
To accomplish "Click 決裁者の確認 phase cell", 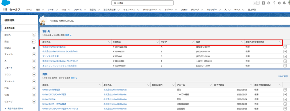I will (x=183, y=104).
